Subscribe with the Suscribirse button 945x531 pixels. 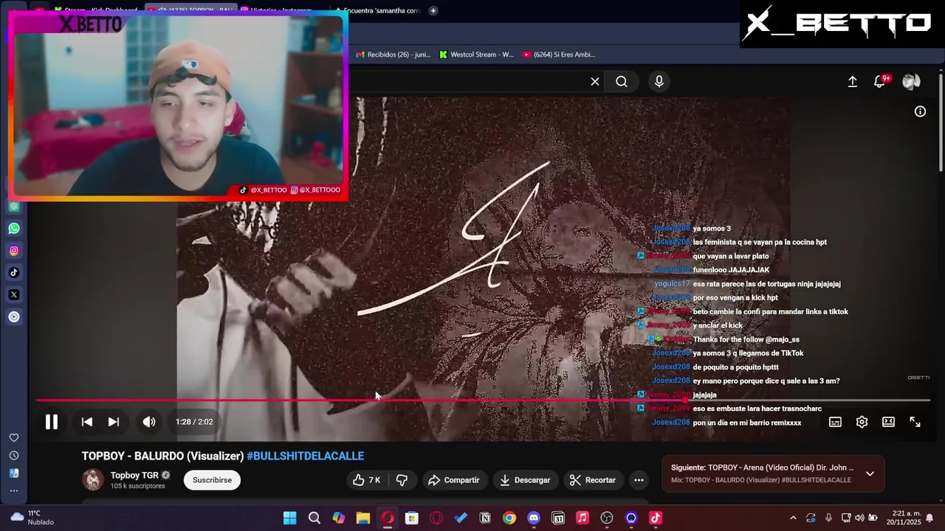pos(212,480)
